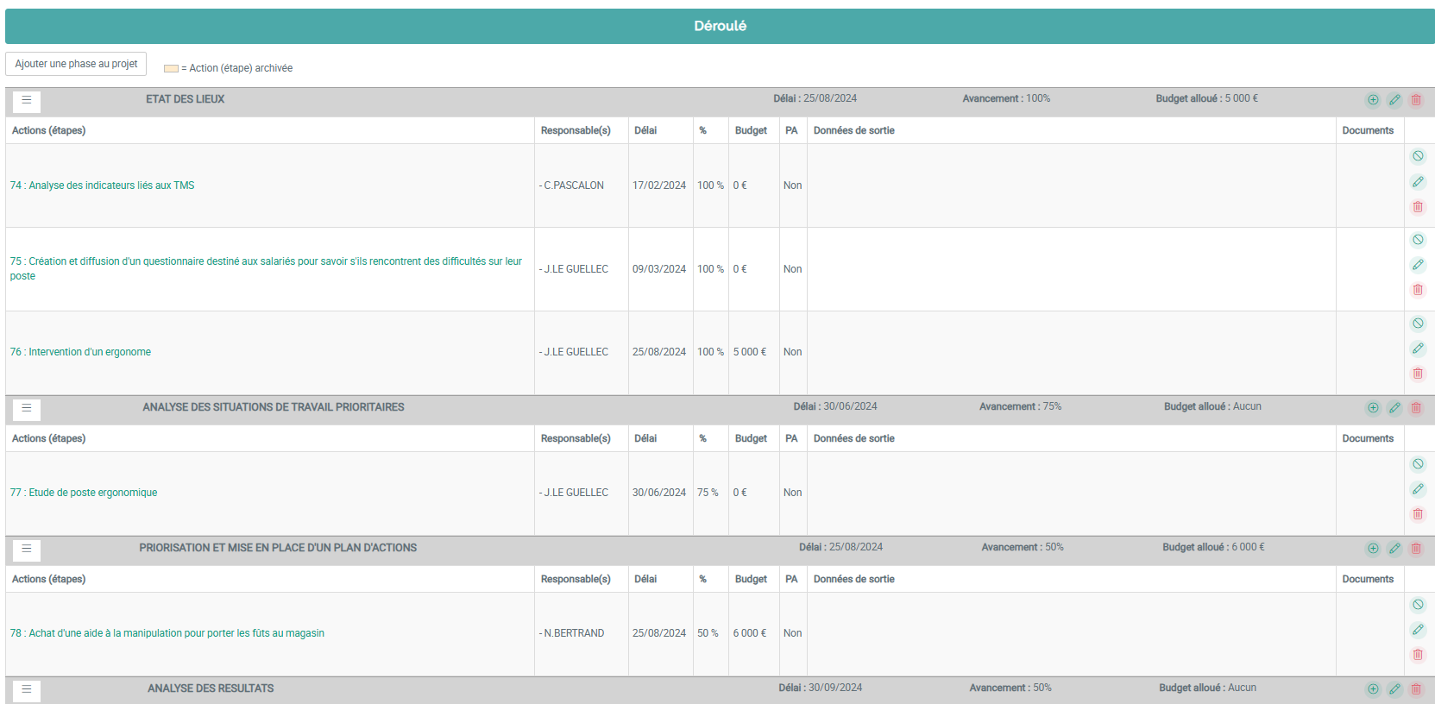Open drag handle menu for ETAT DES LIEUX phase
The width and height of the screenshot is (1435, 704).
[27, 101]
